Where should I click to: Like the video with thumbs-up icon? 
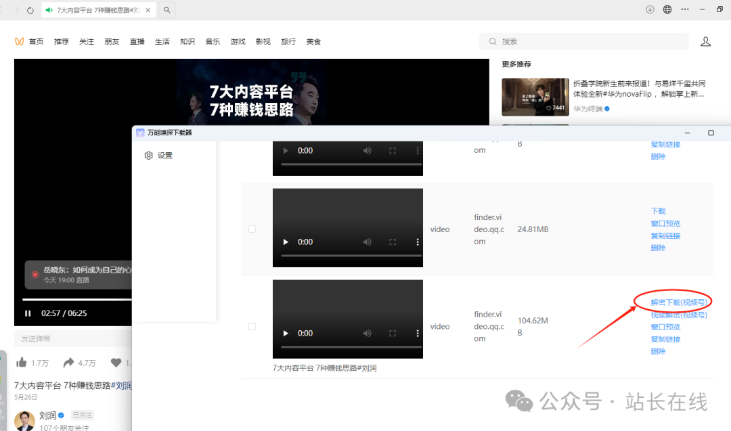[22, 363]
